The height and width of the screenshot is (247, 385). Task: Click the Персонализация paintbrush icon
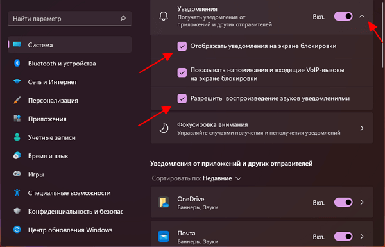17,100
